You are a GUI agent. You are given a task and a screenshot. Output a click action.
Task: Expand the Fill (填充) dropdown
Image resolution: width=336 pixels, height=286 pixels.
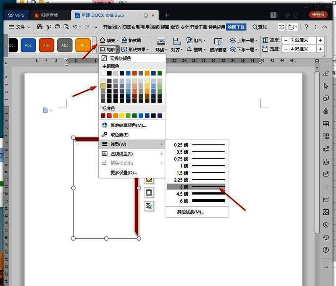(x=117, y=40)
